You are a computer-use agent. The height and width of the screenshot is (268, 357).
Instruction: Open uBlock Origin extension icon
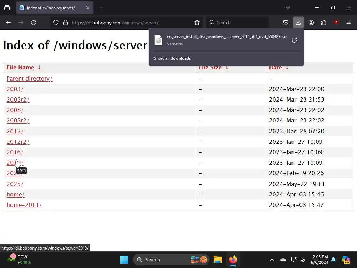(x=336, y=22)
